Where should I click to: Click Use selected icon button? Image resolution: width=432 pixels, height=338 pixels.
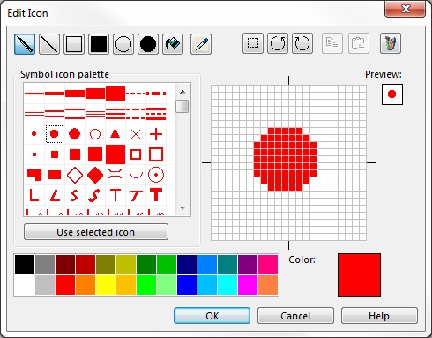(96, 232)
